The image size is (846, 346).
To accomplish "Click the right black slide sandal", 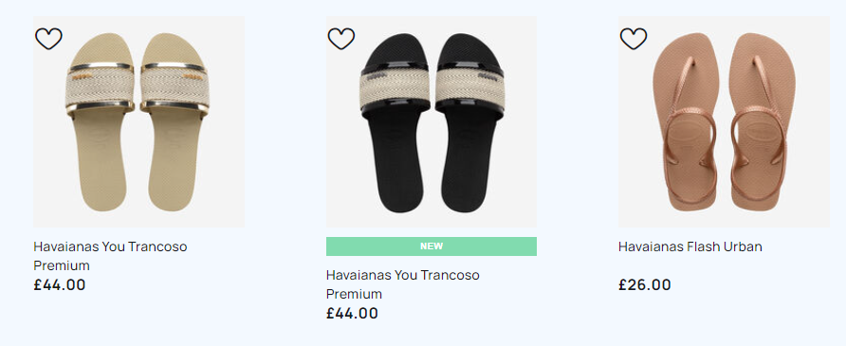I will tap(469, 123).
